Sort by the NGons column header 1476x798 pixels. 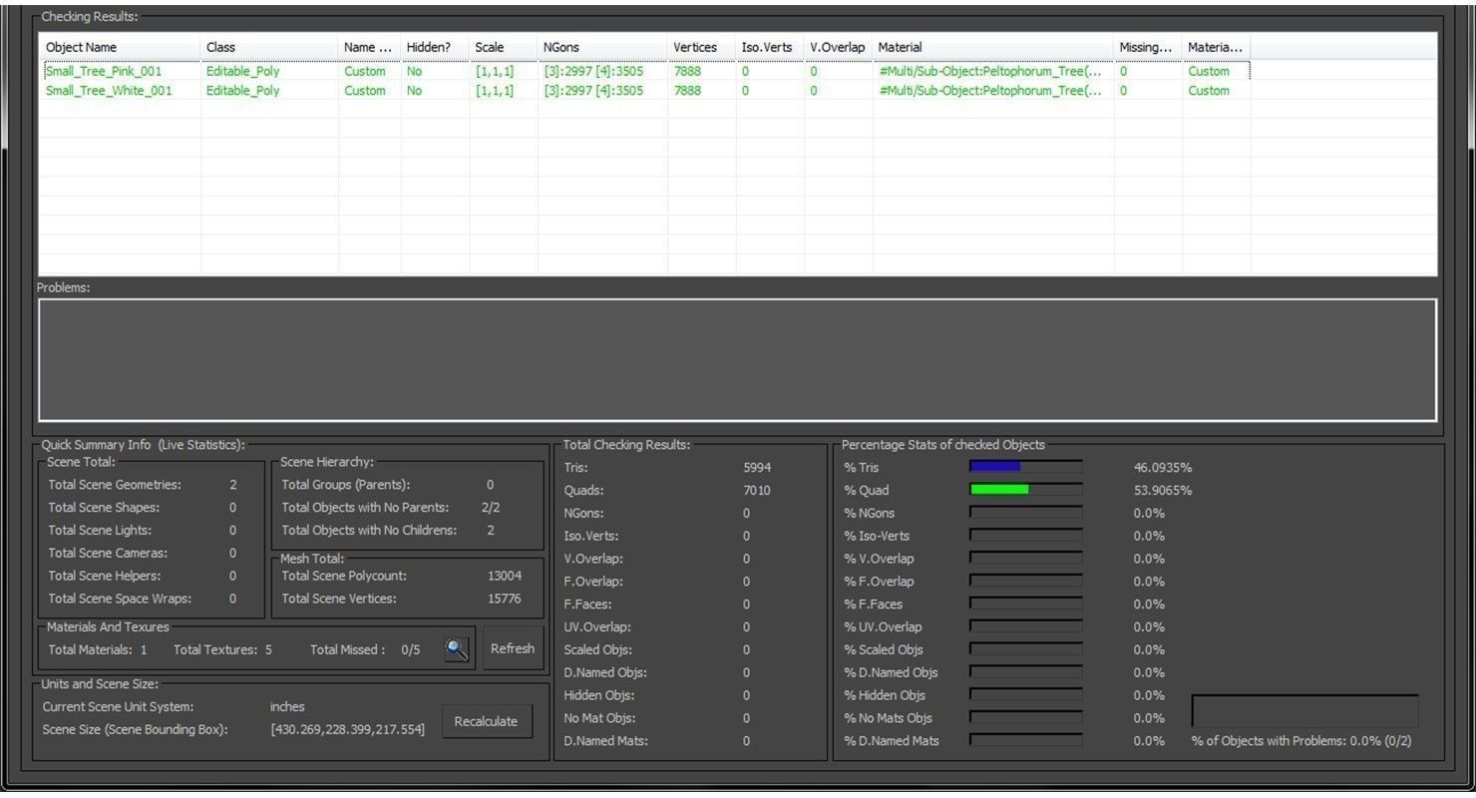[x=602, y=47]
